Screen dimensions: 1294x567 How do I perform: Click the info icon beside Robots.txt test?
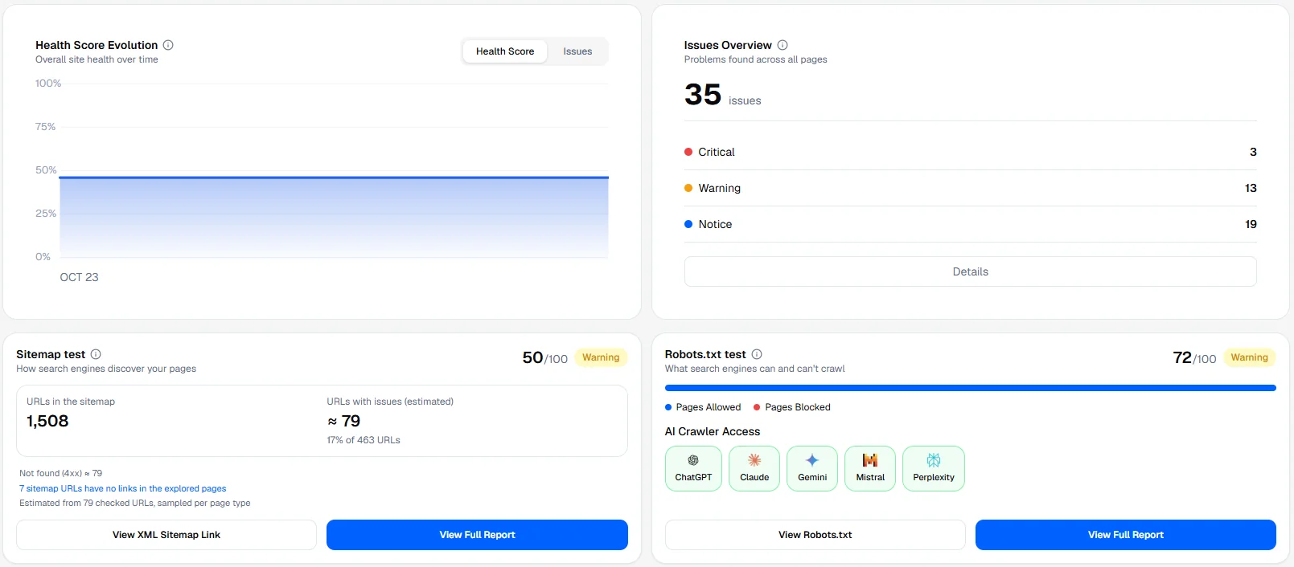757,354
